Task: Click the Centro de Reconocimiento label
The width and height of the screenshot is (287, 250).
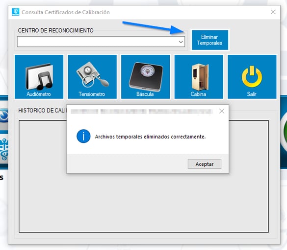Action: pyautogui.click(x=55, y=30)
